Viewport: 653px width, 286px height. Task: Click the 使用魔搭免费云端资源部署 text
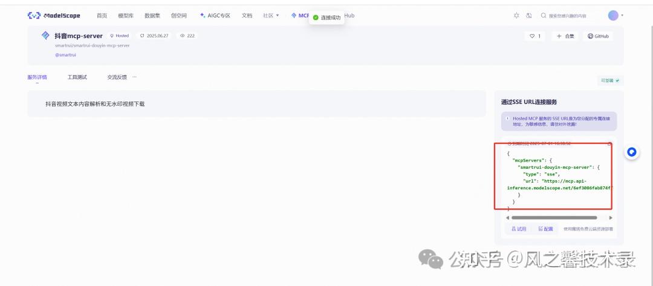click(x=588, y=229)
